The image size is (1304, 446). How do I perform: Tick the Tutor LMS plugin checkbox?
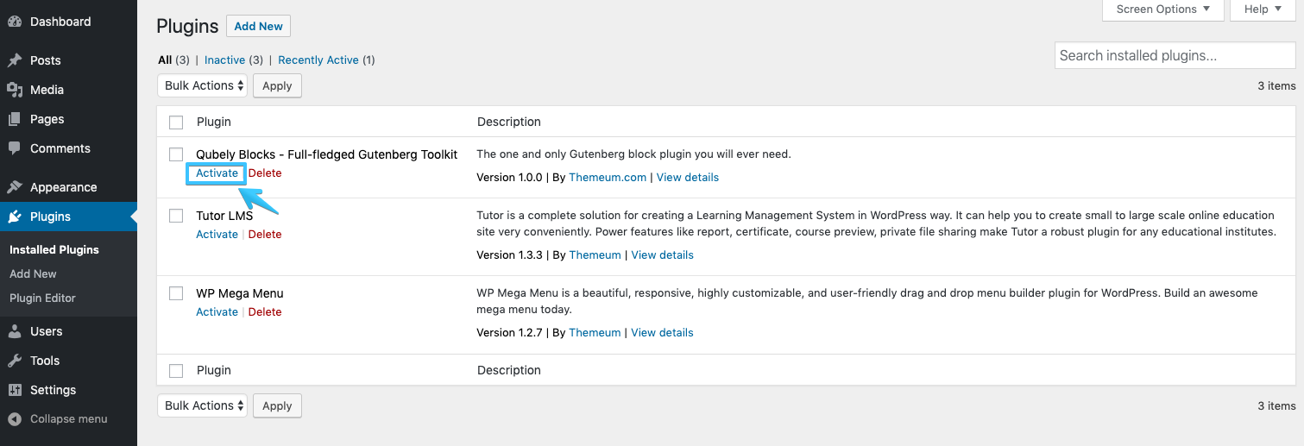click(176, 216)
